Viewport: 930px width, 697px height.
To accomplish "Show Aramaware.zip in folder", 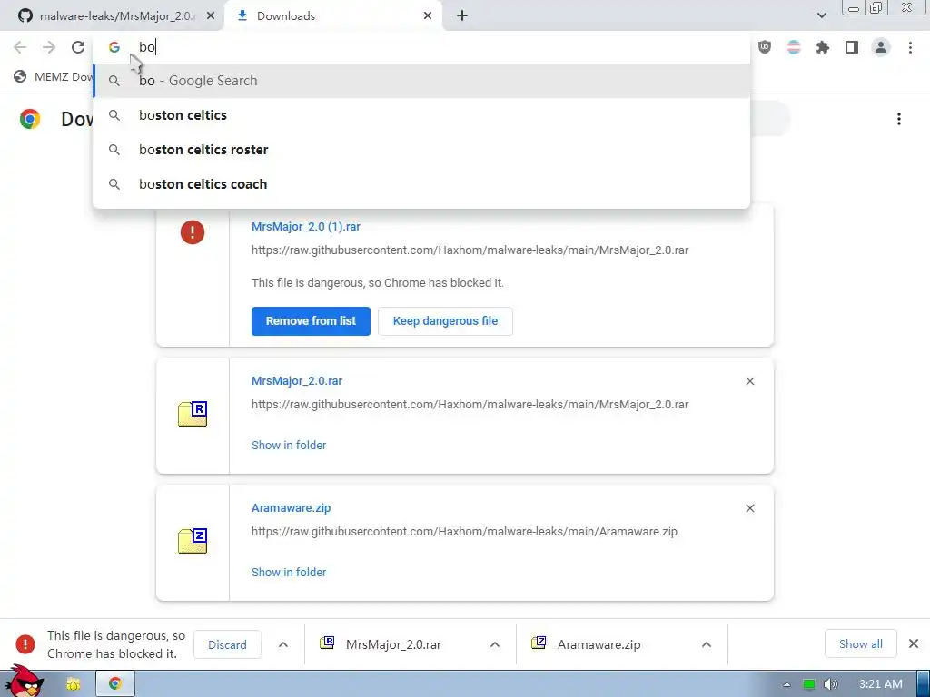I will (289, 573).
